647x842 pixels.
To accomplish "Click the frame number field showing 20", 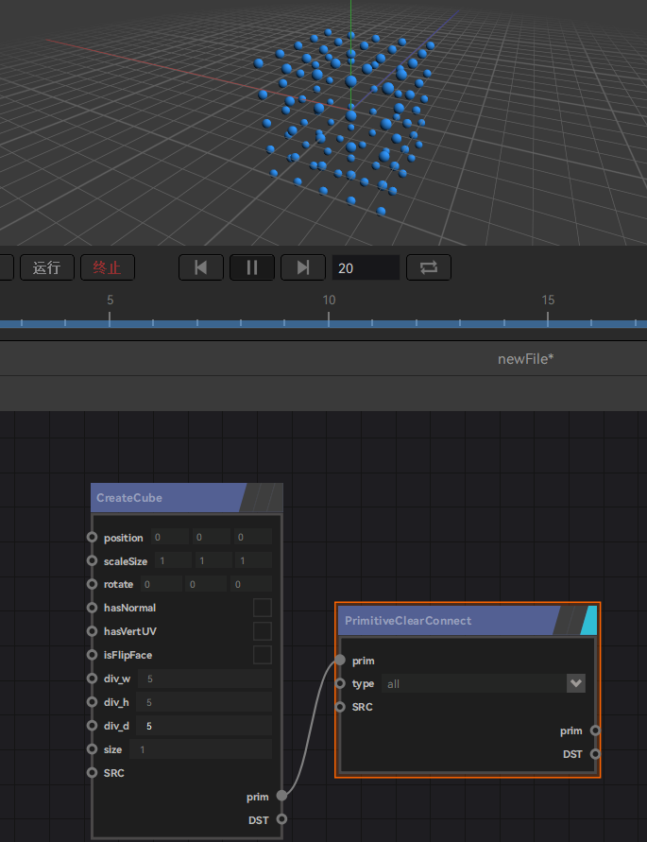I will tap(366, 268).
